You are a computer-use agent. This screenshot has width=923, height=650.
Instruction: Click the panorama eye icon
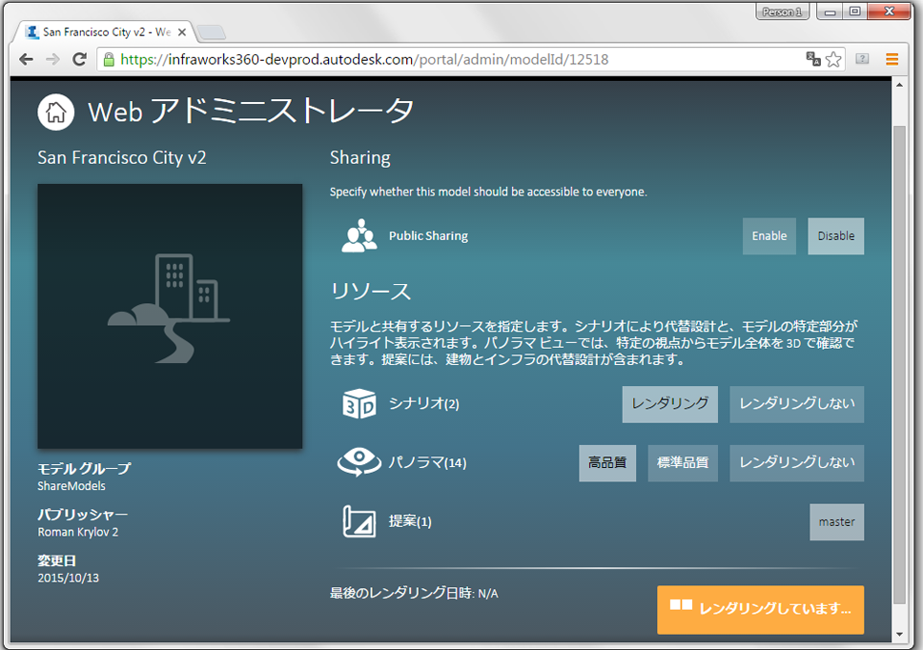point(359,461)
